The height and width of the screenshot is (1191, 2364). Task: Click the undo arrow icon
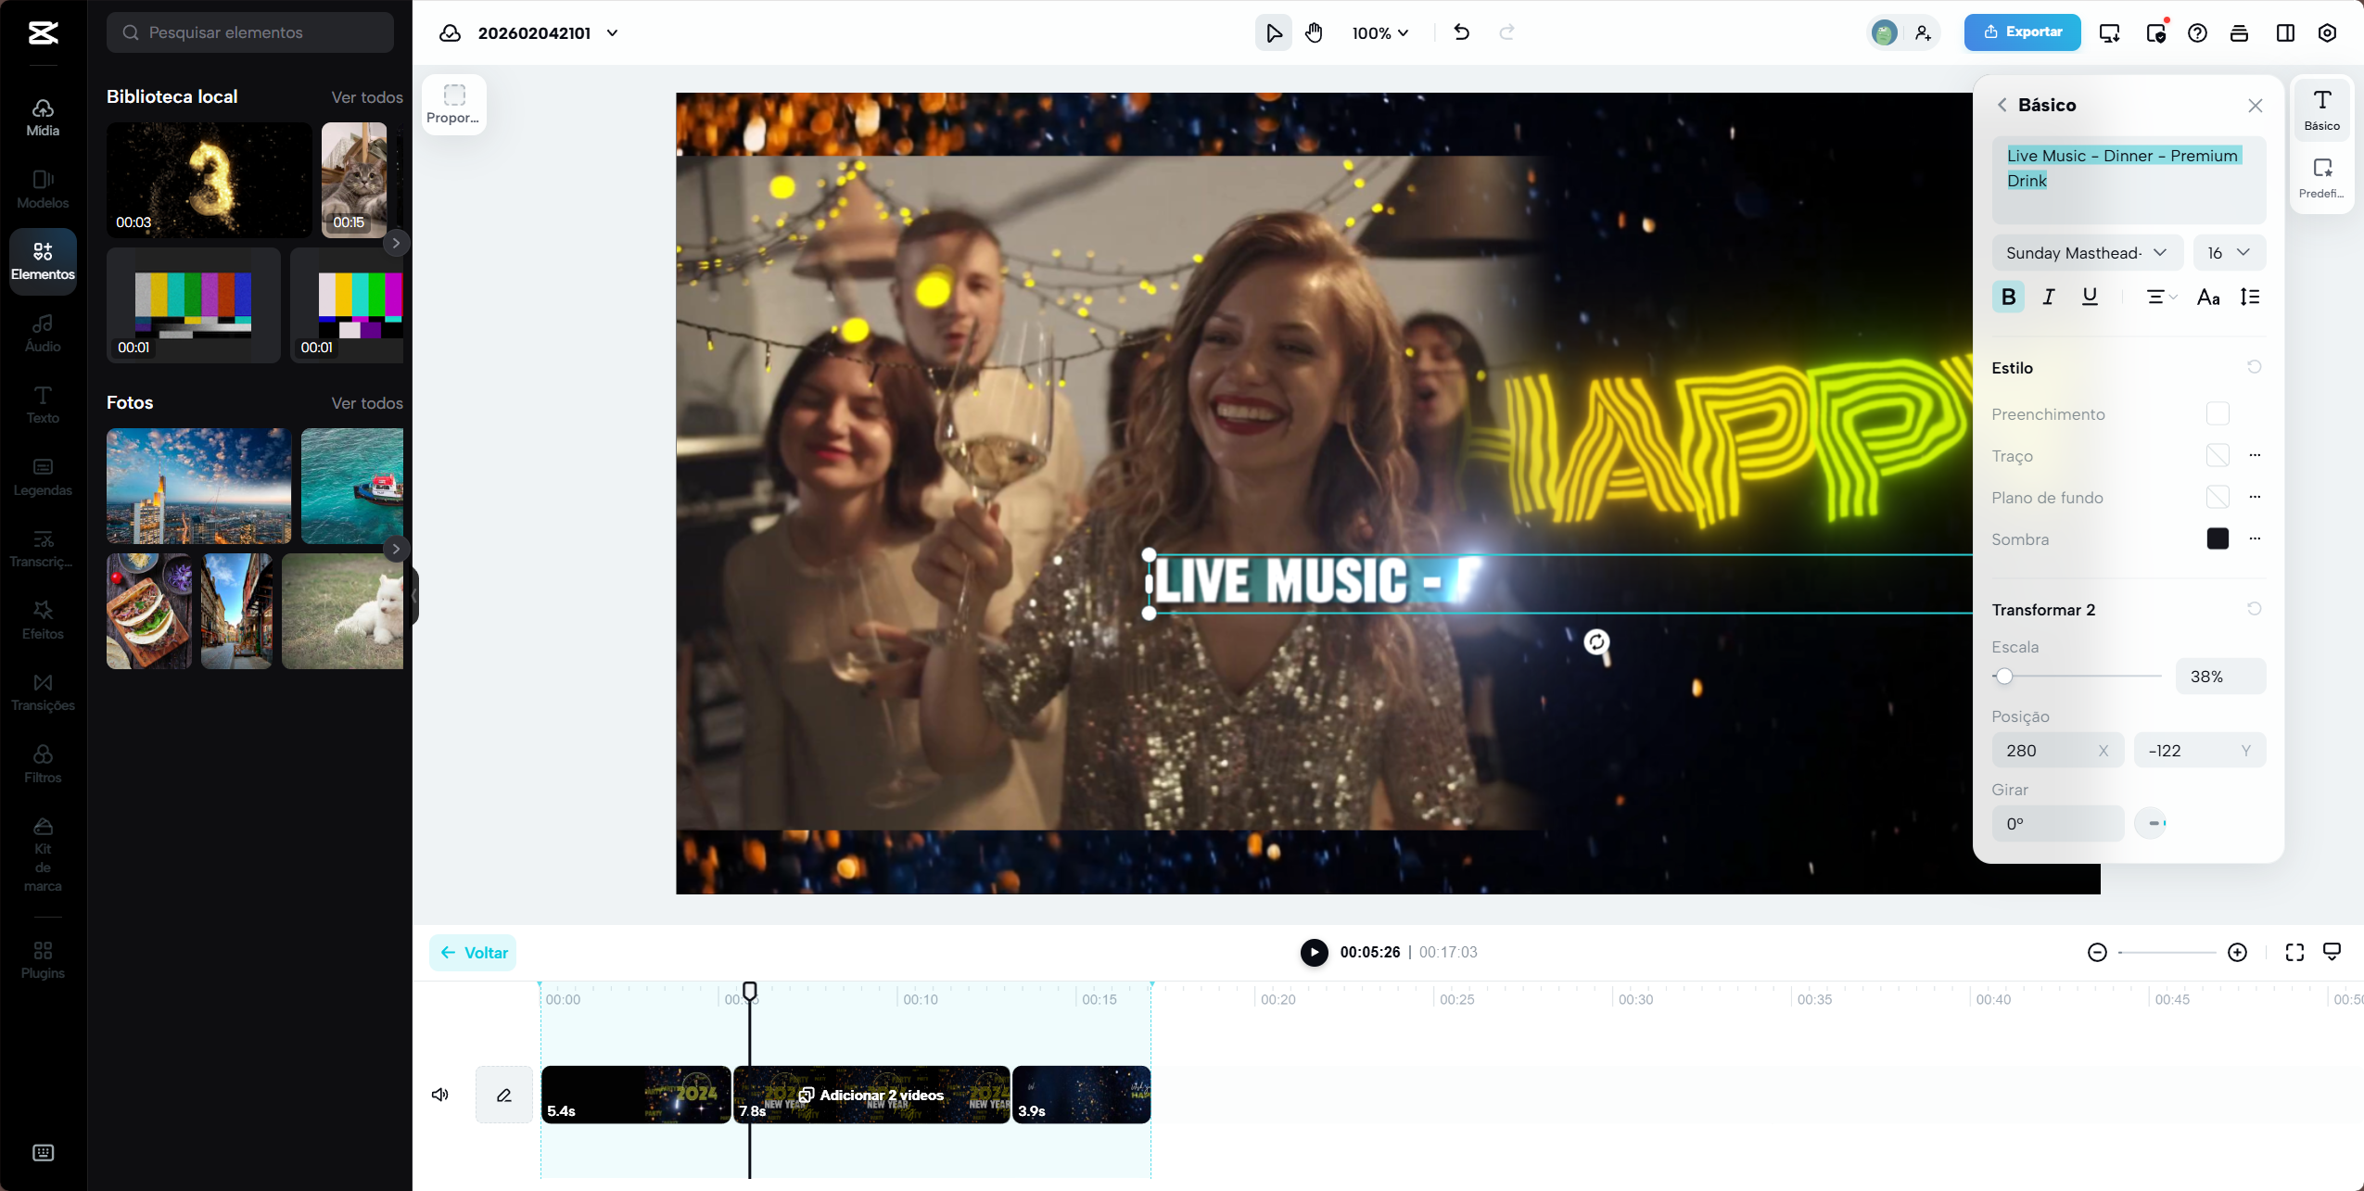tap(1462, 32)
